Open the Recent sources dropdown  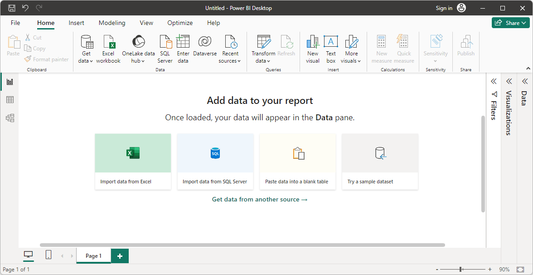230,49
